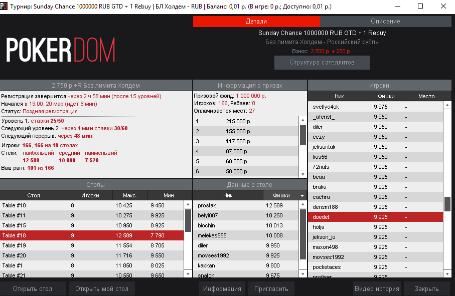
Task: Select Table #10 row
Action: [92, 205]
